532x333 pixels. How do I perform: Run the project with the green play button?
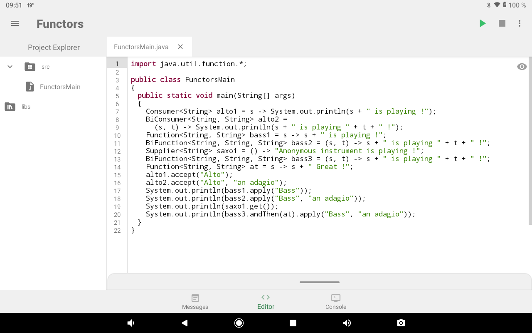click(x=483, y=24)
